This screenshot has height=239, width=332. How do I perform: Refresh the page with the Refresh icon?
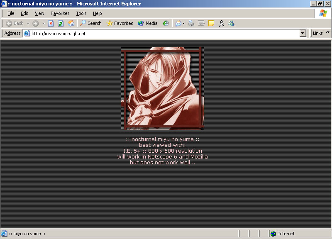pyautogui.click(x=61, y=24)
